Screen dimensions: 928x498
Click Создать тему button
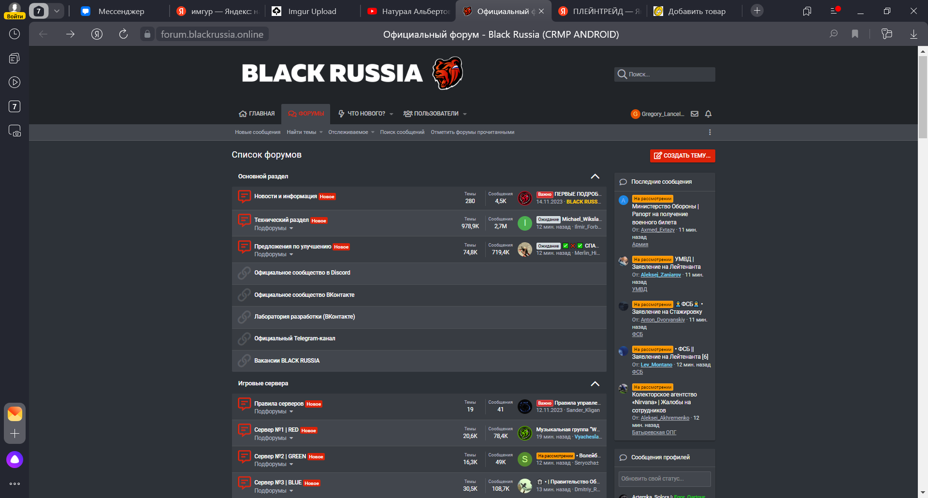[x=682, y=156]
